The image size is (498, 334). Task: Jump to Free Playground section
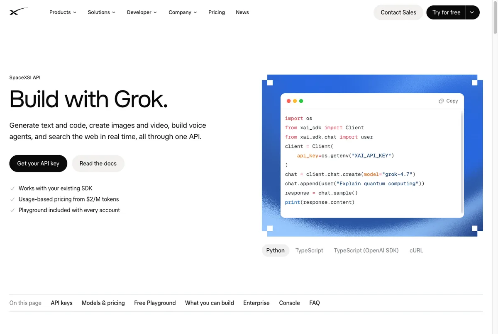(155, 303)
